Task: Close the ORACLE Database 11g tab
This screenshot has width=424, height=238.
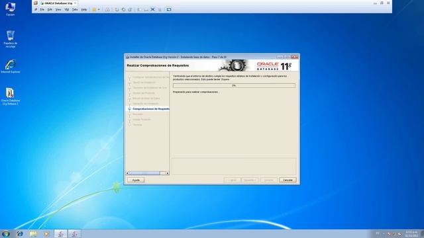Action: [x=76, y=3]
